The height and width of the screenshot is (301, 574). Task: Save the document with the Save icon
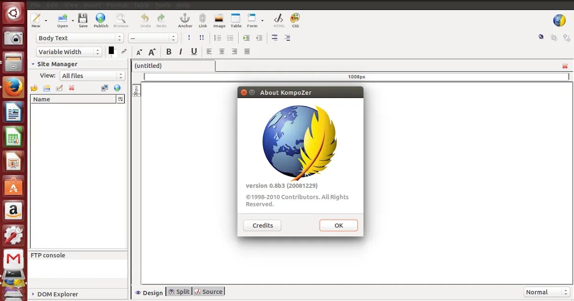click(83, 20)
